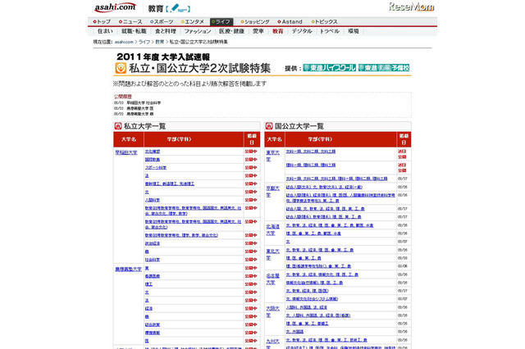Image resolution: width=525 pixels, height=349 pixels.
Task: Click the red icon beside 国公立大学一覧
Action: click(269, 126)
